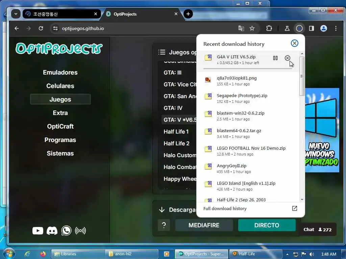The height and width of the screenshot is (259, 346).
Task: Click the G4A V LITE download progress bar
Action: click(x=248, y=69)
